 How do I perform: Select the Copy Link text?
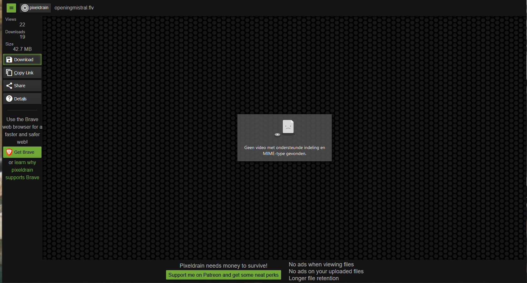click(24, 73)
